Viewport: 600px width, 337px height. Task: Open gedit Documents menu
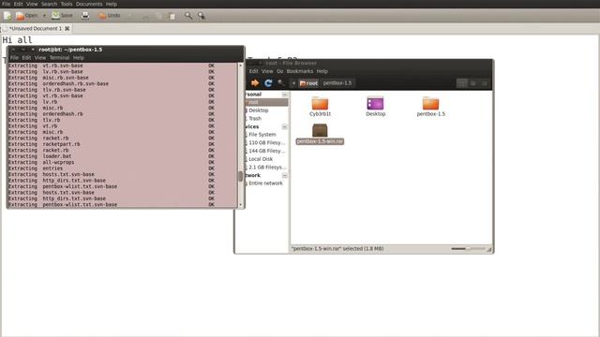[x=89, y=4]
